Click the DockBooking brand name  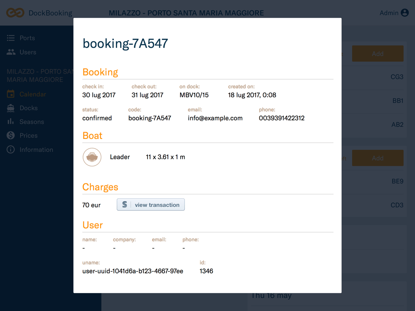click(x=50, y=13)
